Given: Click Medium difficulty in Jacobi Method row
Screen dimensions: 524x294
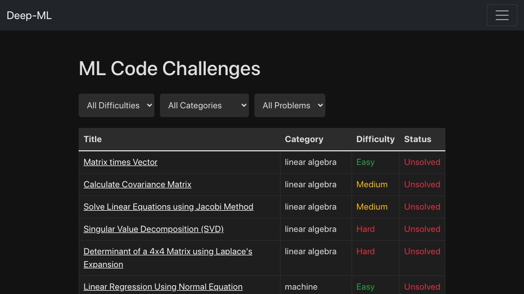Looking at the screenshot, I should pos(372,207).
